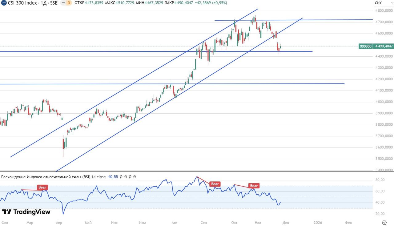Select the horizontal line near 4700 level
Viewport: 394px width, 226px height.
click(339, 20)
